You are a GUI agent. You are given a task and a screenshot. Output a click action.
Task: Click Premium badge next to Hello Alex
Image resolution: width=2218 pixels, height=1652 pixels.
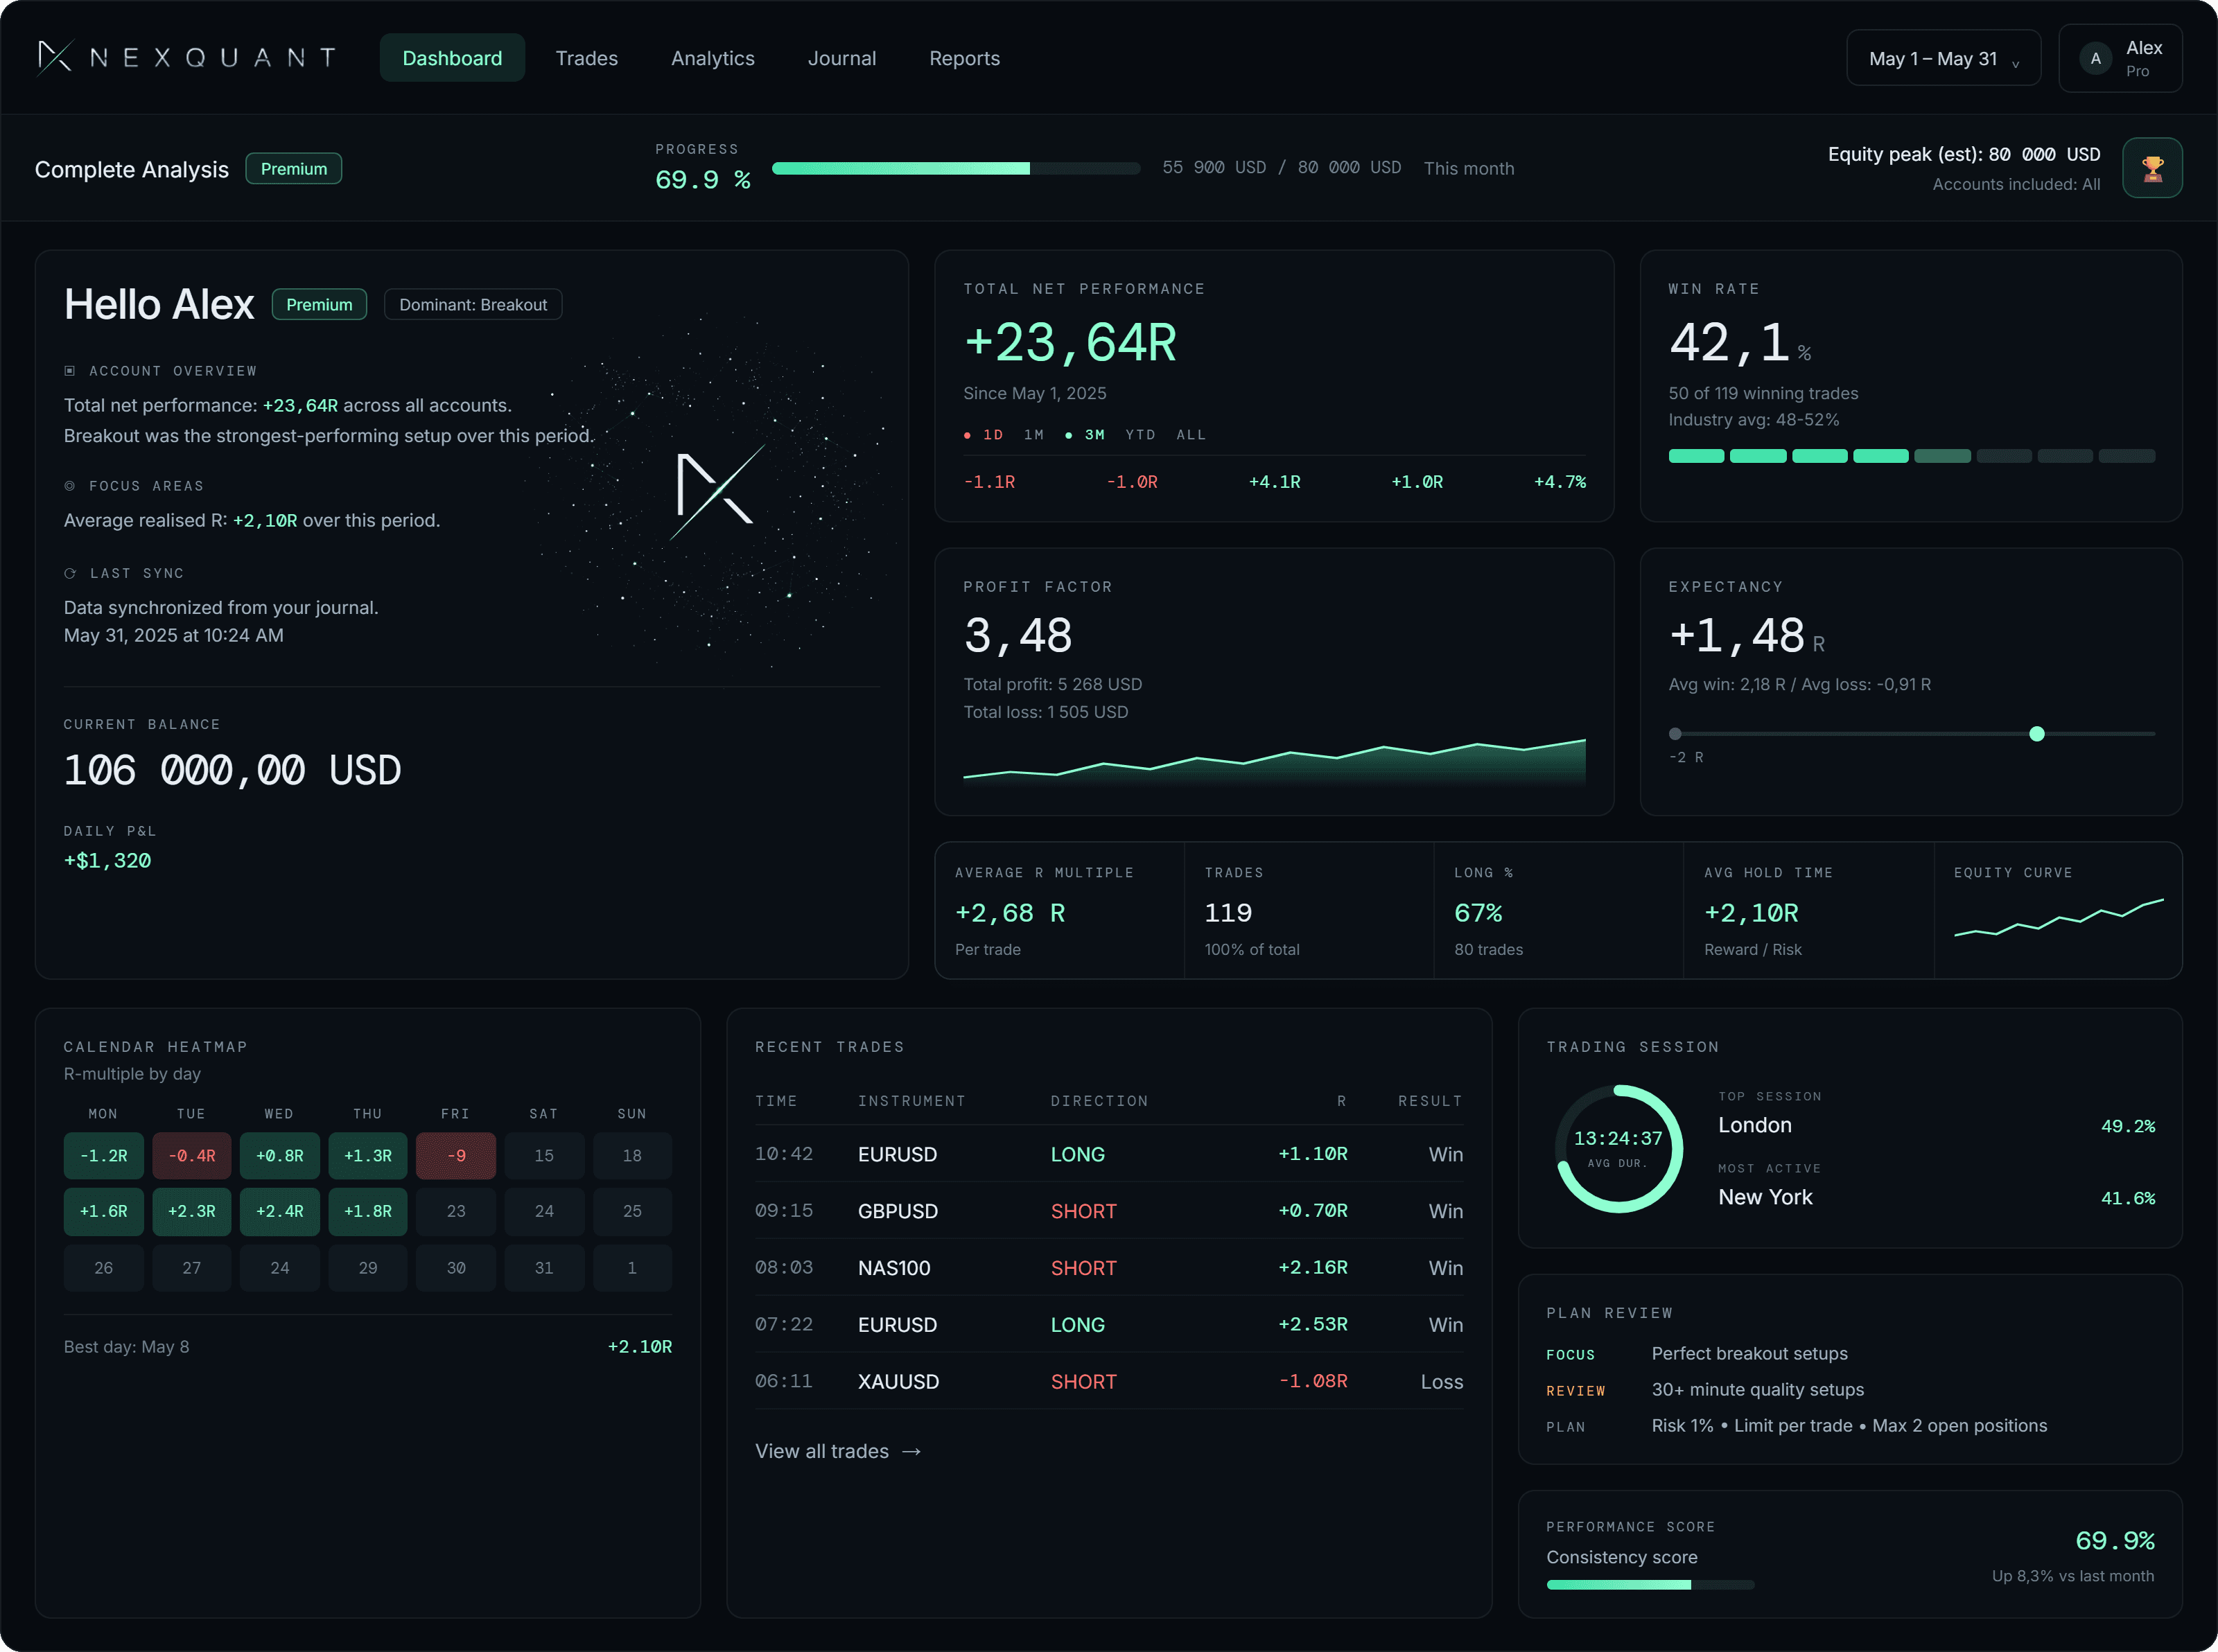(x=319, y=304)
